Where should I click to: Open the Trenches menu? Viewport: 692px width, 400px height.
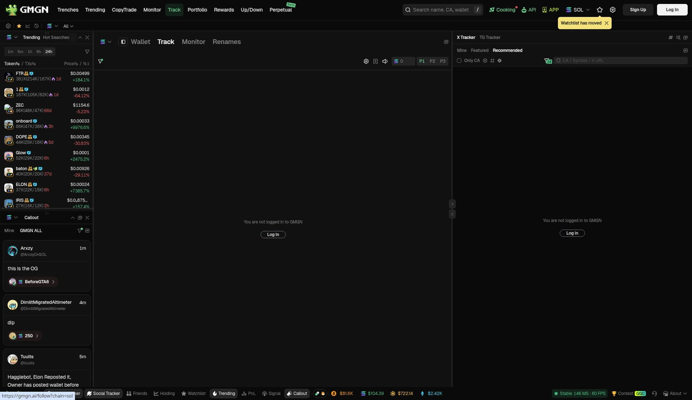pos(68,10)
